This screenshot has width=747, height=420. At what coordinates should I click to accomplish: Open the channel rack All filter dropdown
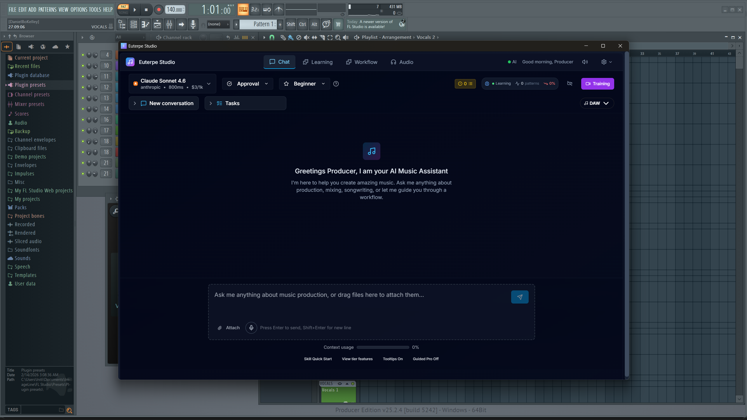click(x=130, y=37)
